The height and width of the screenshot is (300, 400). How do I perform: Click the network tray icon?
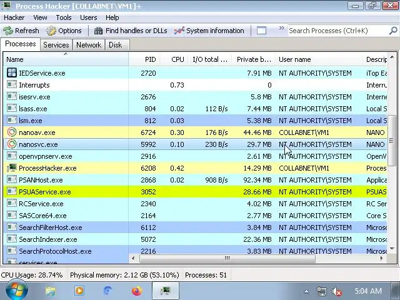point(322,291)
